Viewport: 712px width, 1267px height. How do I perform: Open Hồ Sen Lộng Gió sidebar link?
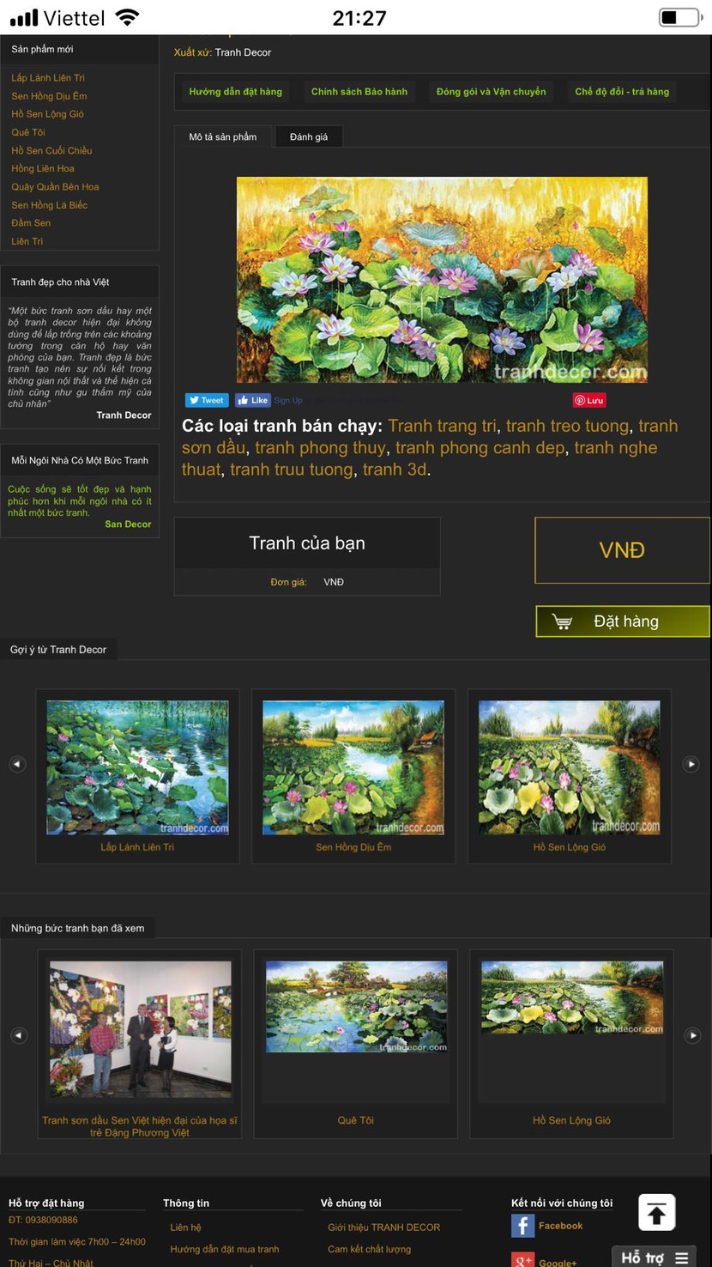[x=47, y=114]
